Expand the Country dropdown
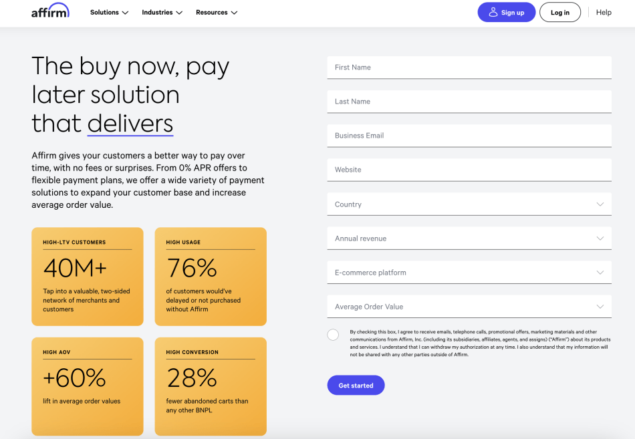Screen dimensions: 635x439 tap(469, 204)
